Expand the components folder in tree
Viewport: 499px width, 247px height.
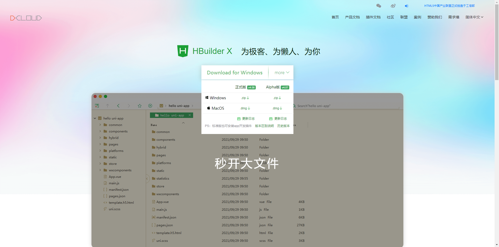tap(100, 131)
